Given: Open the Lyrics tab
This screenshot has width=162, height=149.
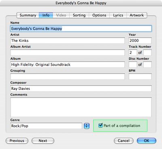Looking at the screenshot, I should point(118,15).
